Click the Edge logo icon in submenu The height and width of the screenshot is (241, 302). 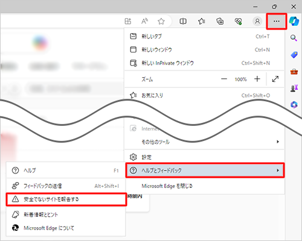click(x=15, y=228)
